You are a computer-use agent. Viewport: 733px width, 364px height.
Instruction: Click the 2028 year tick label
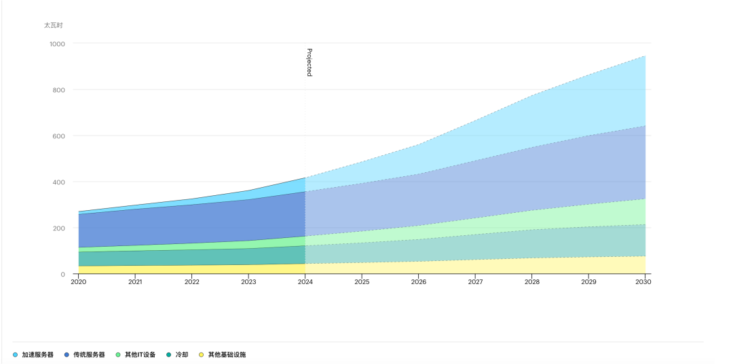pyautogui.click(x=531, y=282)
